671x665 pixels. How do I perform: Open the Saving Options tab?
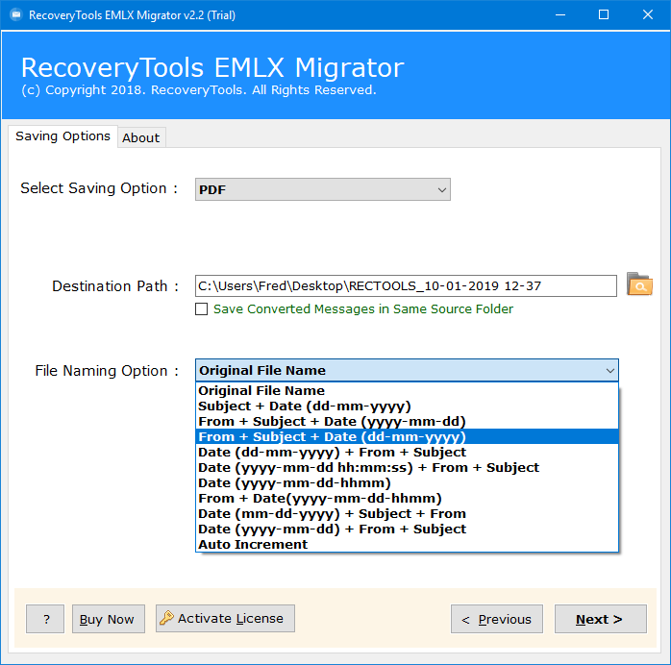tap(62, 136)
